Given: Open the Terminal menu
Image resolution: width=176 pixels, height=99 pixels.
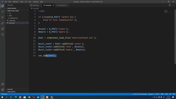Looking at the screenshot, I should 35,2.
